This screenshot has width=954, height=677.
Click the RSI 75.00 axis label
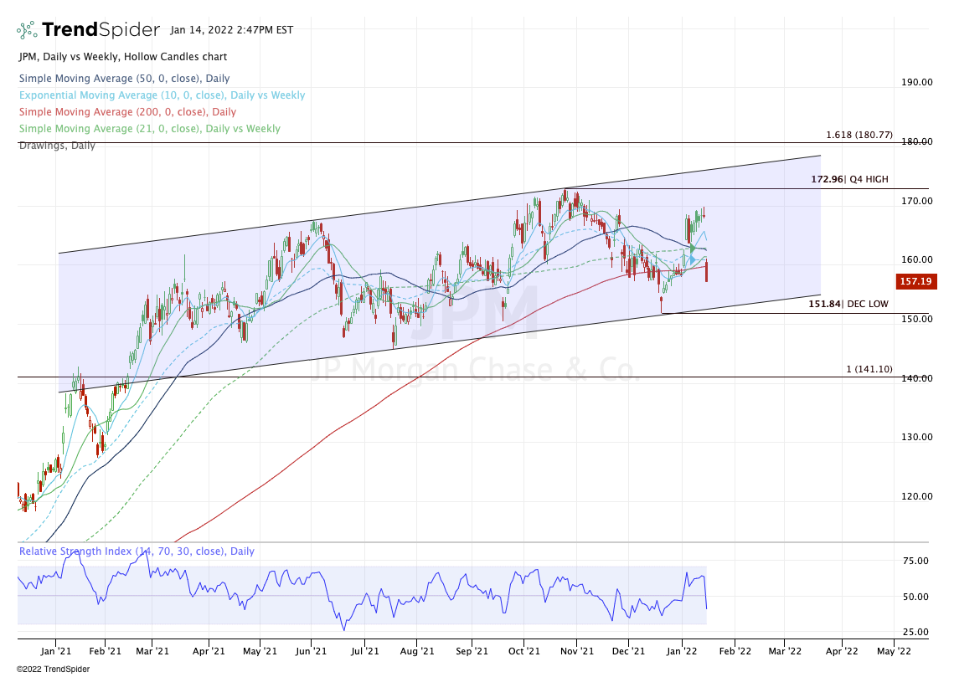[x=915, y=561]
